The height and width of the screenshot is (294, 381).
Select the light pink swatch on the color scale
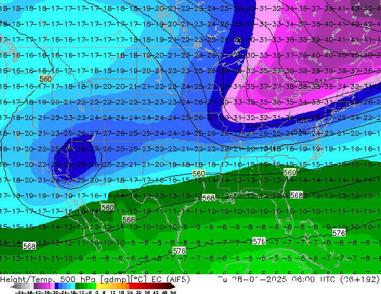[x=52, y=286]
